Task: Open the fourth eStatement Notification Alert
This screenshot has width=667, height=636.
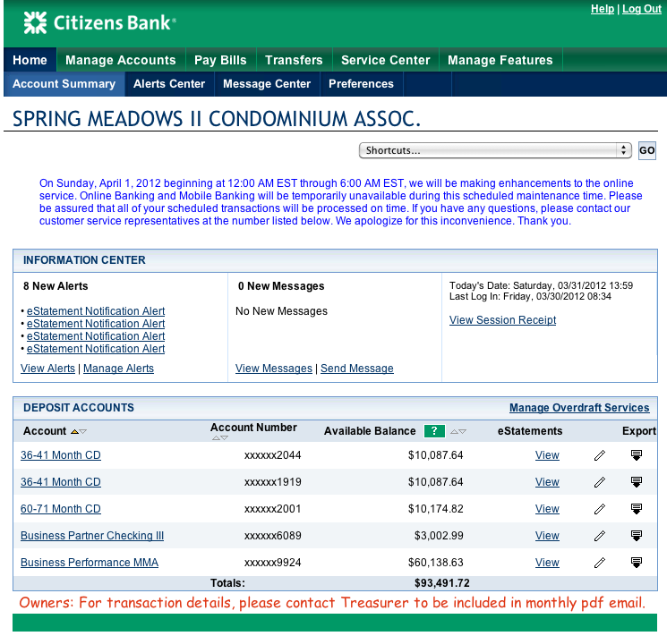Action: coord(96,349)
